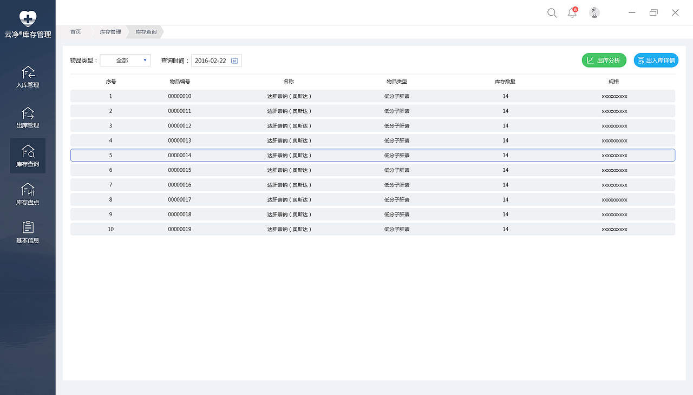Click the 规格 column header
Image resolution: width=693 pixels, height=395 pixels.
point(614,82)
